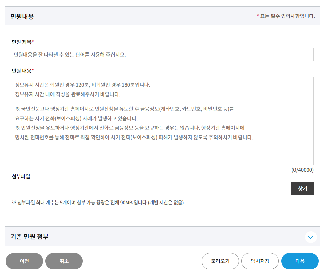Click the 첨부파일 최대 개수 notice text
This screenshot has width=325, height=275.
(98, 203)
